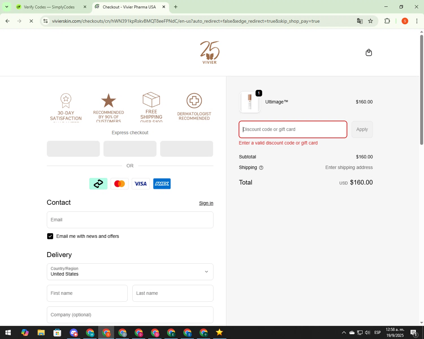Viewport: 424px width, 339px height.
Task: Open File Explorer from taskbar
Action: (41, 333)
